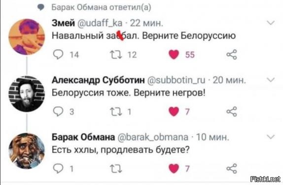The height and width of the screenshot is (185, 283).
Task: Visit the @subbotin_ru handle link
Action: [x=177, y=80]
